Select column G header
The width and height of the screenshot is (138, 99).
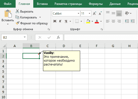[113, 46]
